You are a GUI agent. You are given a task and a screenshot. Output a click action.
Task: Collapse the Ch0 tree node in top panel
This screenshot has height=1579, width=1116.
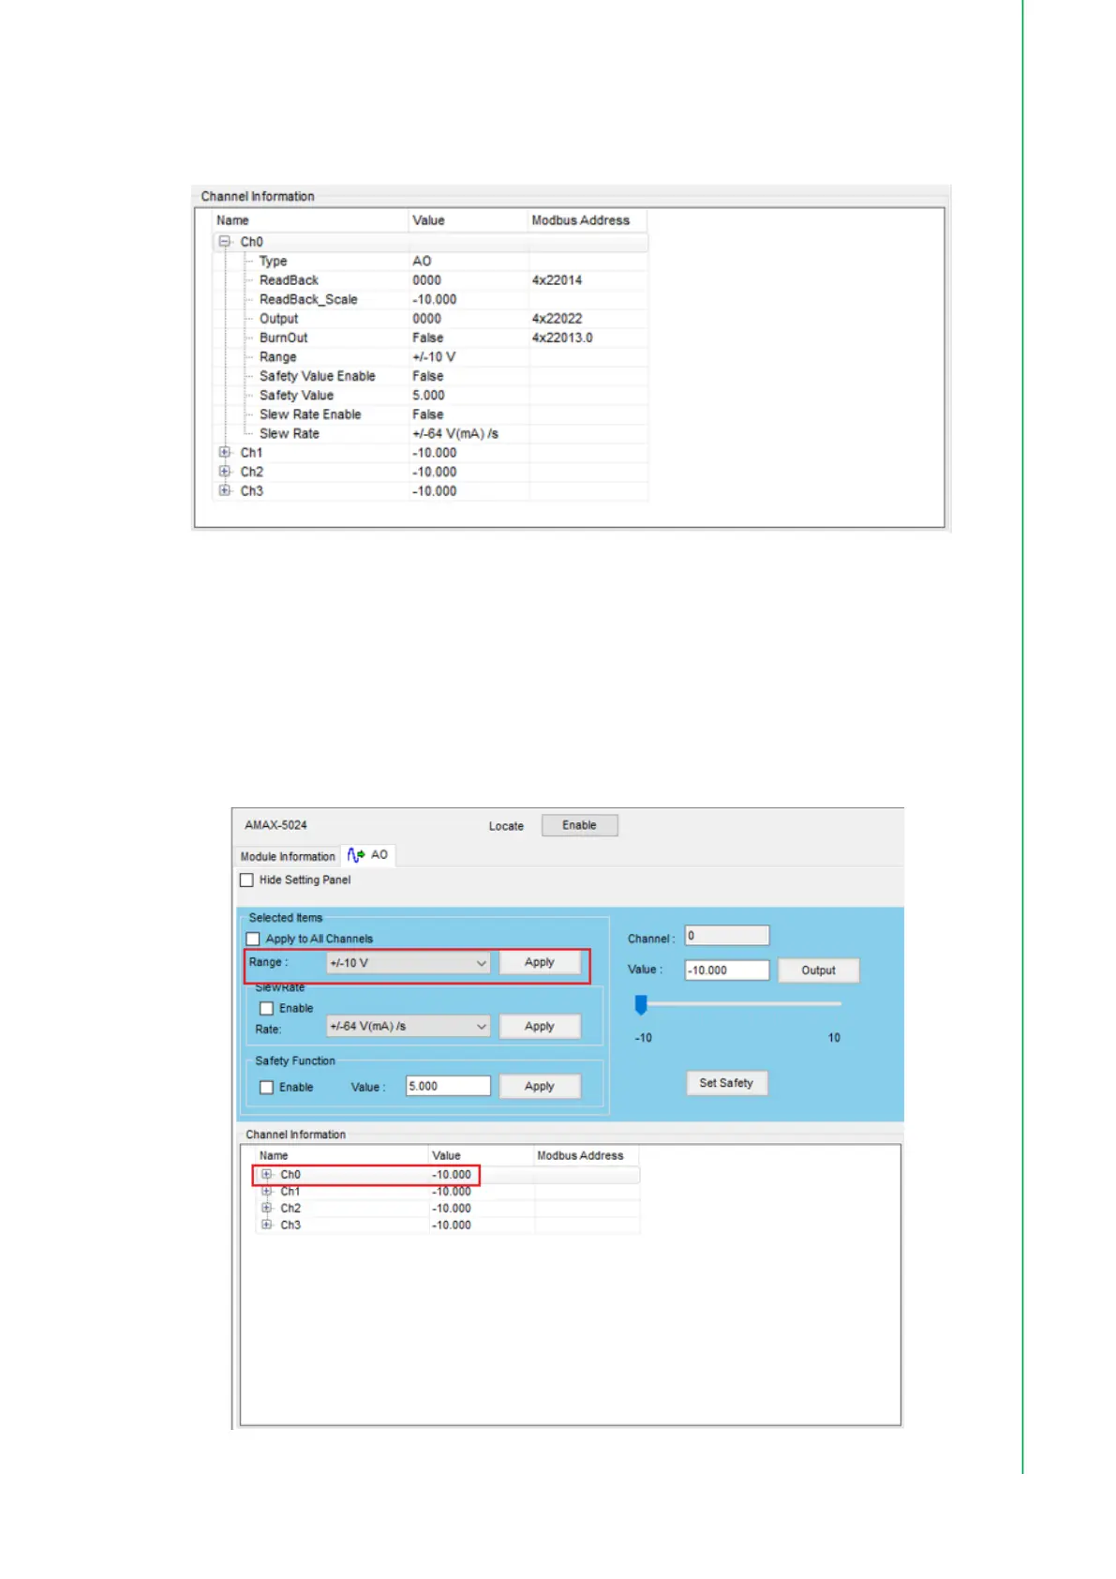click(225, 242)
